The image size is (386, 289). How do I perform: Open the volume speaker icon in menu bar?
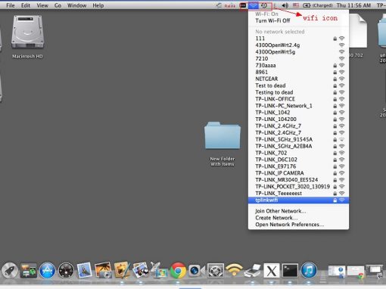285,5
